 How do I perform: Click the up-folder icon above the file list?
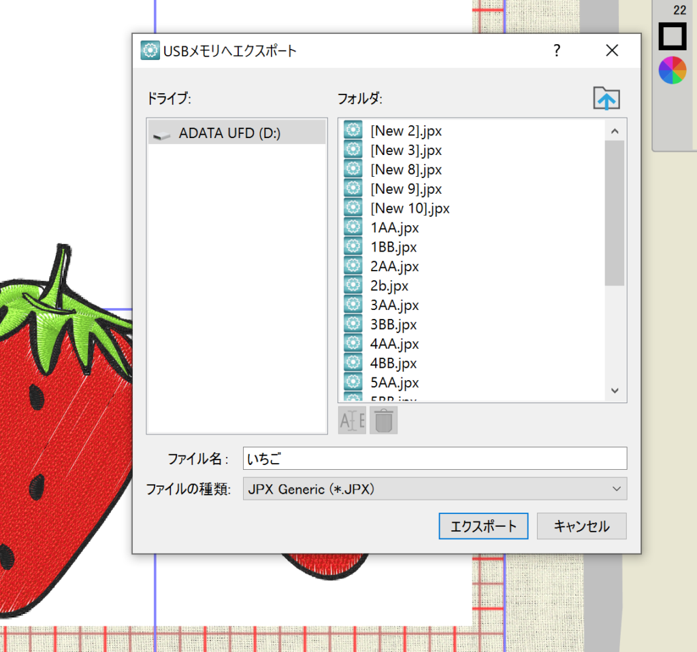[x=606, y=99]
